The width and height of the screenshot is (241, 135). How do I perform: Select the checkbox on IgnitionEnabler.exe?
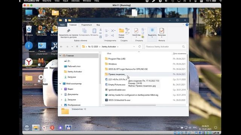click(x=106, y=90)
